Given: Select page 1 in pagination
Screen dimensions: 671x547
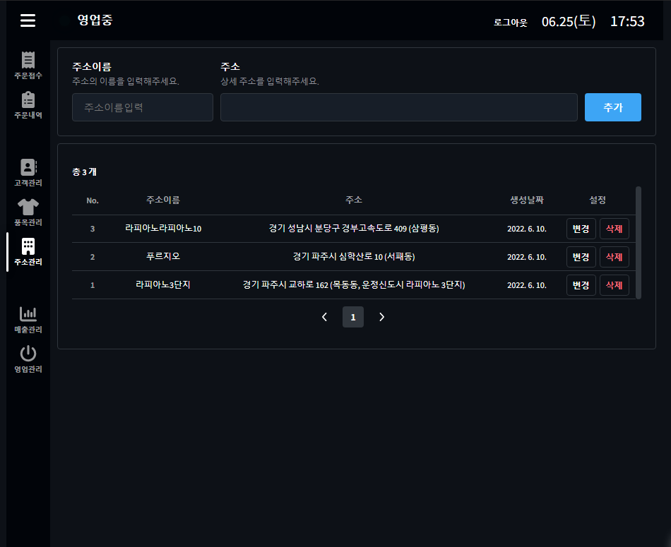Looking at the screenshot, I should pos(353,316).
